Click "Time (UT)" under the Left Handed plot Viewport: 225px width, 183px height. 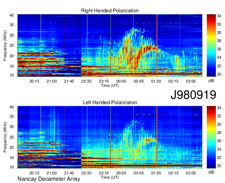coord(110,177)
